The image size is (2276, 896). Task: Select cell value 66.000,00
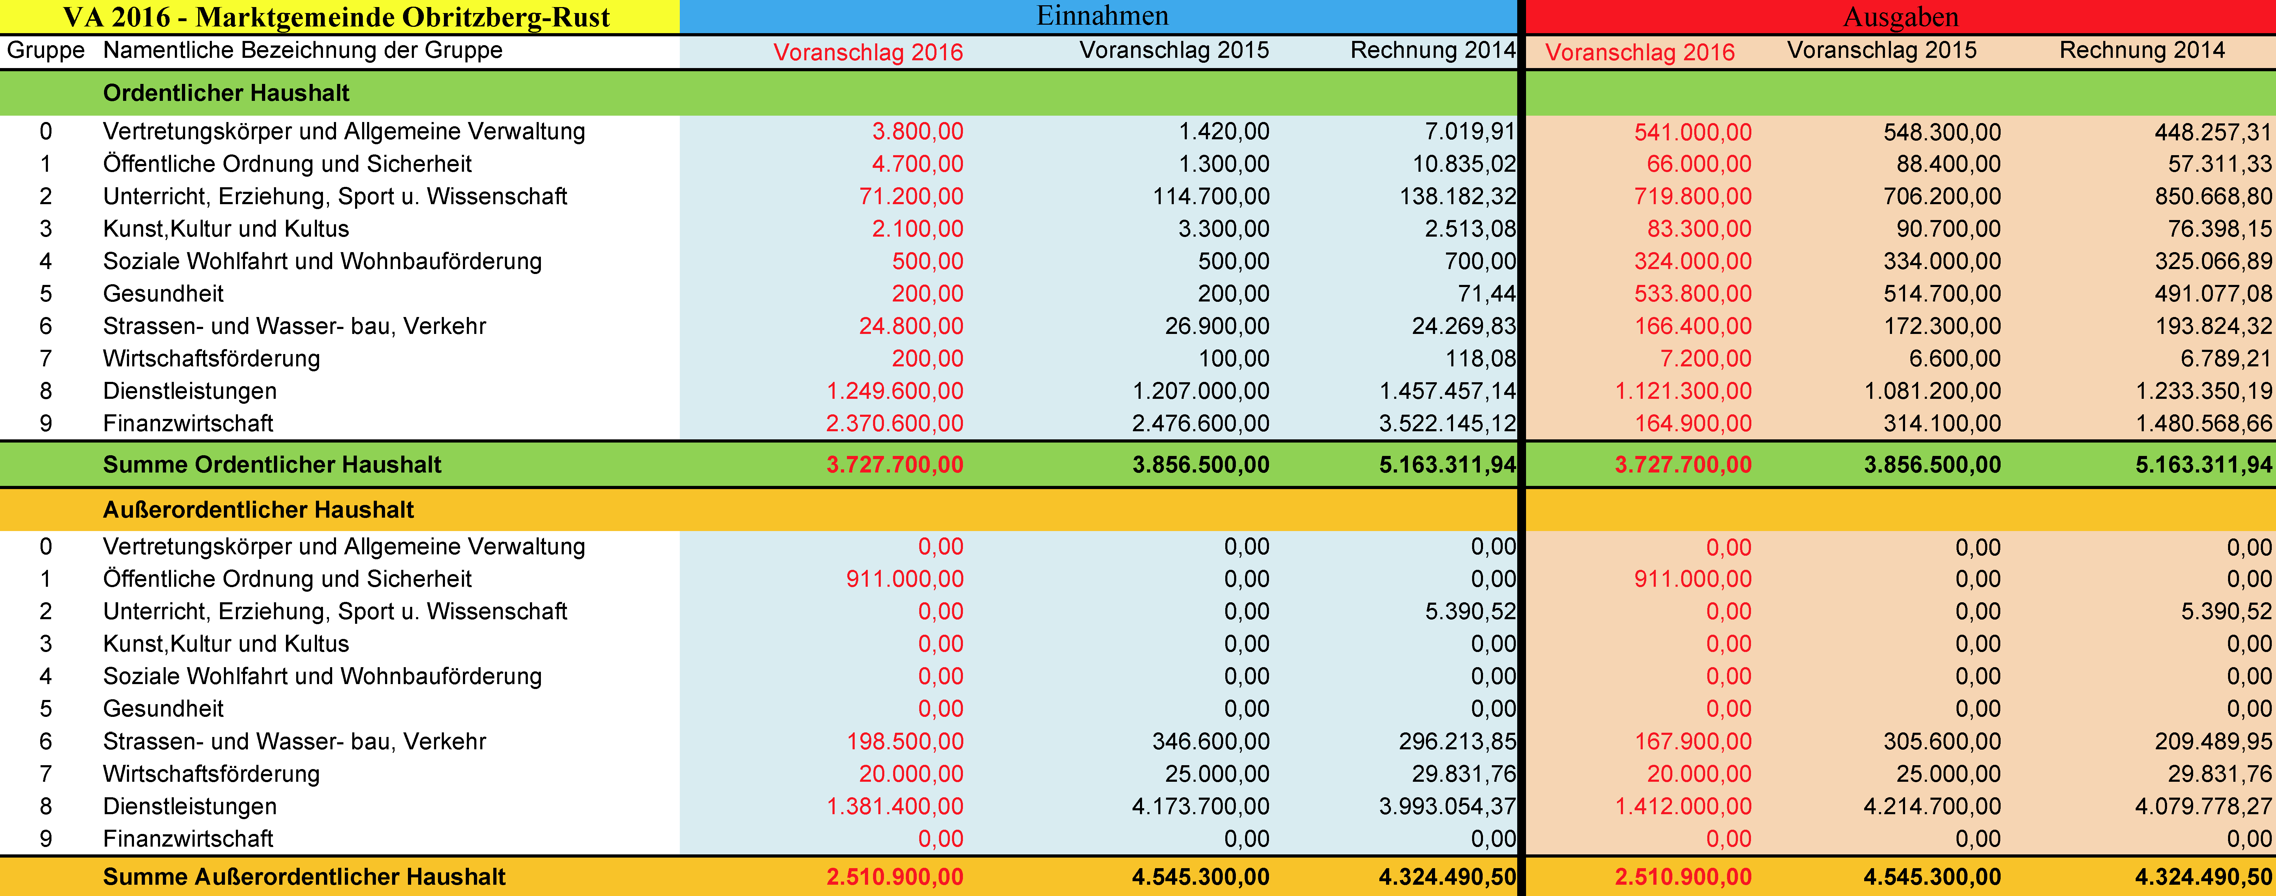[x=1699, y=164]
